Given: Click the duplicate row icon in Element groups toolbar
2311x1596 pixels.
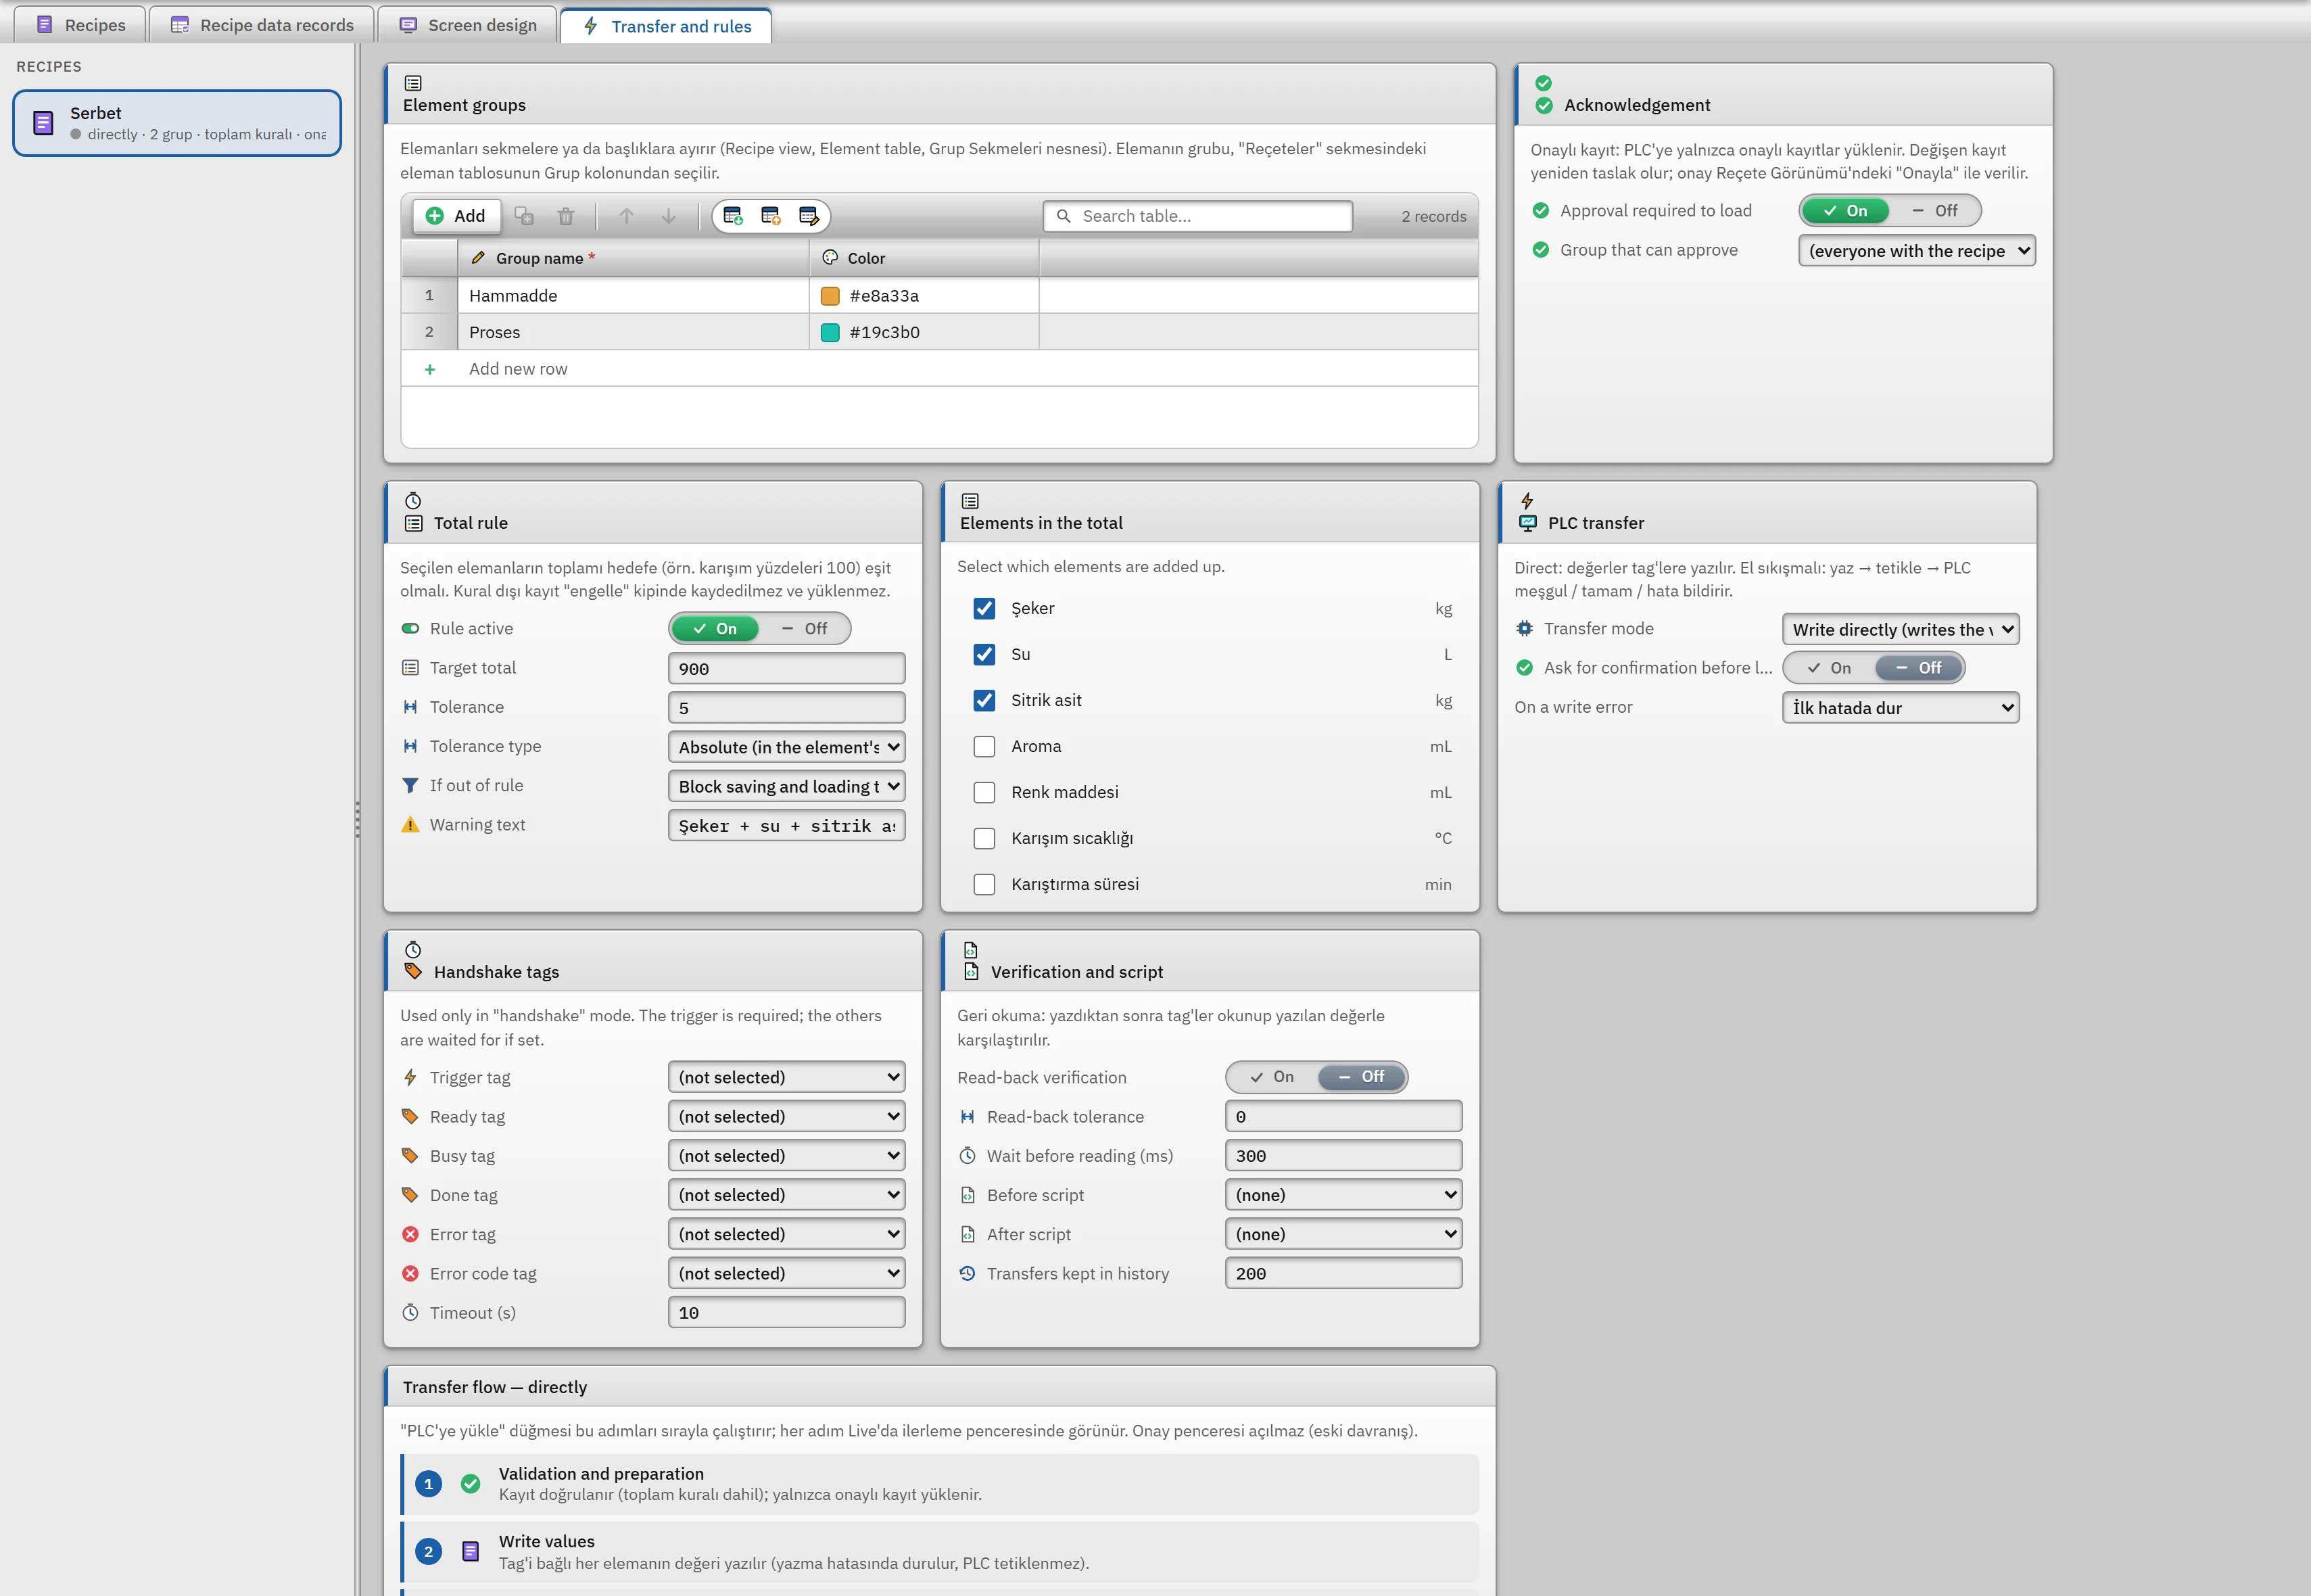Looking at the screenshot, I should (524, 216).
